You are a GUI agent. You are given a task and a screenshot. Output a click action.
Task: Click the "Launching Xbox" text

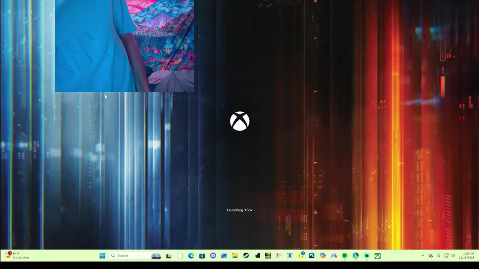(x=239, y=210)
